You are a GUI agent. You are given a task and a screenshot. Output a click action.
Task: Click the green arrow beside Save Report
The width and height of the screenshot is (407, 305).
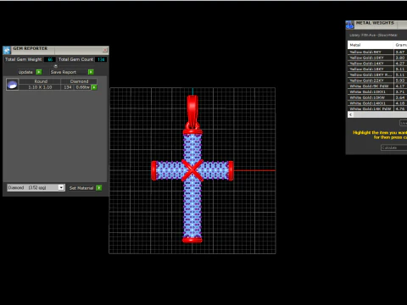click(91, 72)
